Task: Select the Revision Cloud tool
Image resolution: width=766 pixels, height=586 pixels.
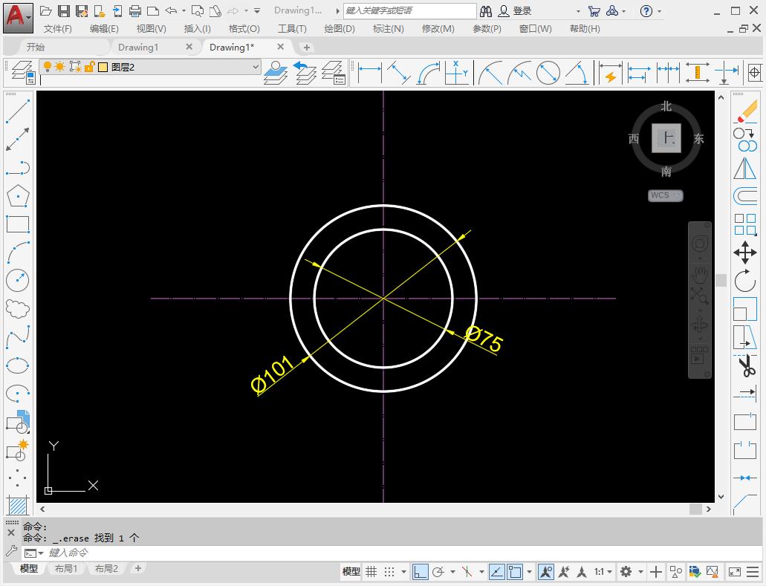Action: [19, 307]
